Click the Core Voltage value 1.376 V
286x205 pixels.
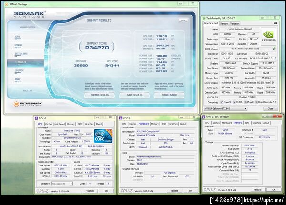[85, 141]
